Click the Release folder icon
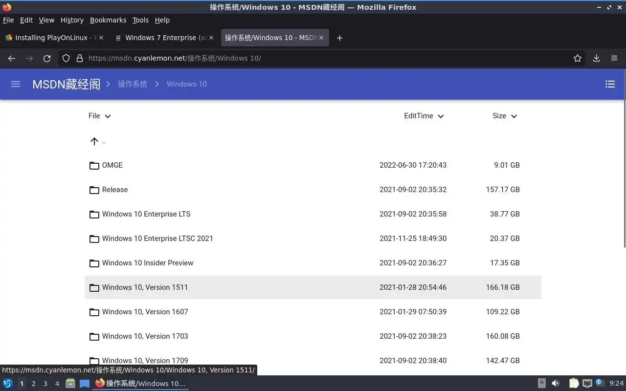Viewport: 626px width, 391px height. (94, 190)
